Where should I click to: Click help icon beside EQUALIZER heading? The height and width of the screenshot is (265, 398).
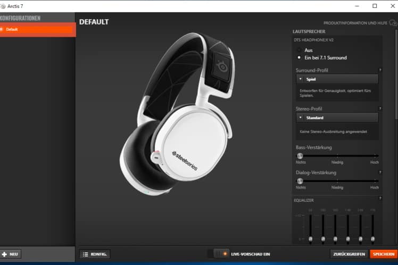[380, 198]
